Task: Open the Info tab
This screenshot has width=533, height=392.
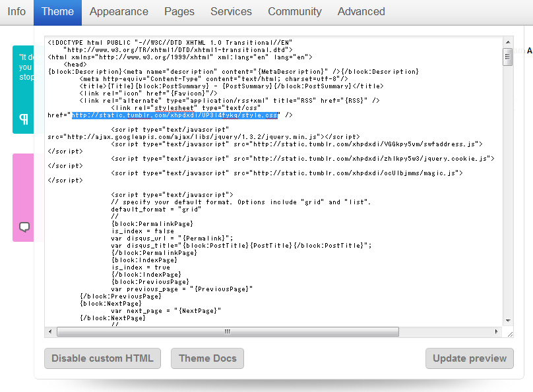Action: (16, 12)
